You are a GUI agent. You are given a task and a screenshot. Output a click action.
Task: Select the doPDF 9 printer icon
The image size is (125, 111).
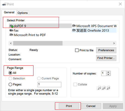pos(11,26)
